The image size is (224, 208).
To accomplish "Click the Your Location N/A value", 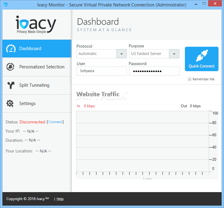I will coord(43,151).
